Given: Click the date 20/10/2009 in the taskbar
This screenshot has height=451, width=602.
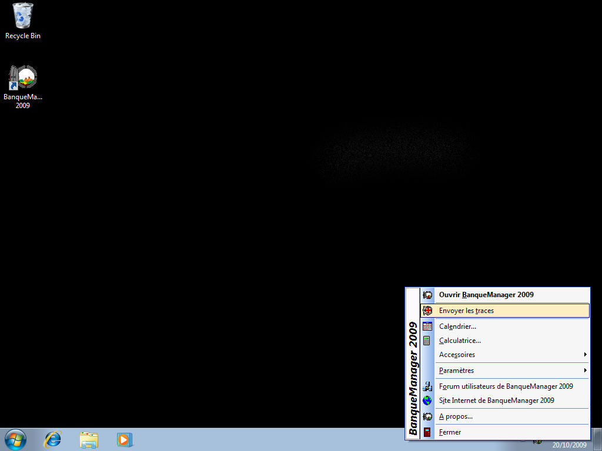Looking at the screenshot, I should 569,445.
